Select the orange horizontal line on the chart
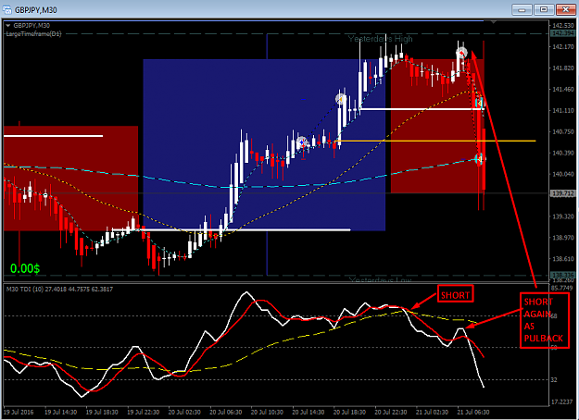Screen dimensions: 579x420 pyautogui.click(x=434, y=141)
